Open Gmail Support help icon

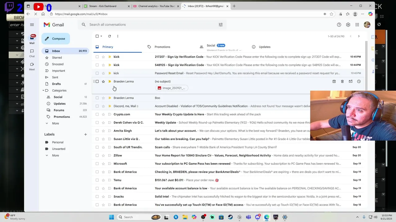[x=339, y=25]
